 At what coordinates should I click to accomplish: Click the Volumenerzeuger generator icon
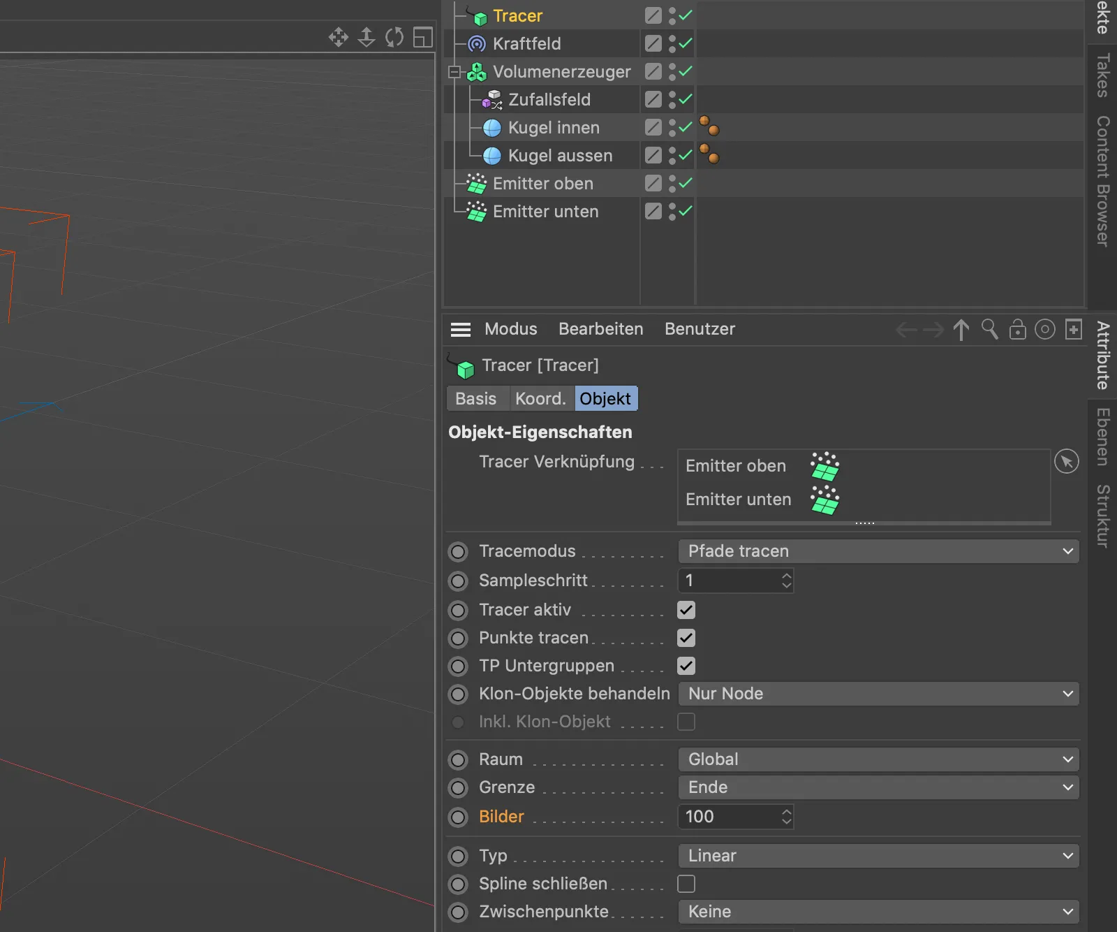[x=477, y=72]
